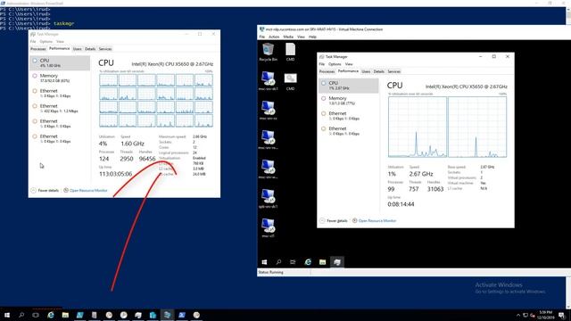
Task: Click Start button in VM taskbar
Action: (x=264, y=262)
